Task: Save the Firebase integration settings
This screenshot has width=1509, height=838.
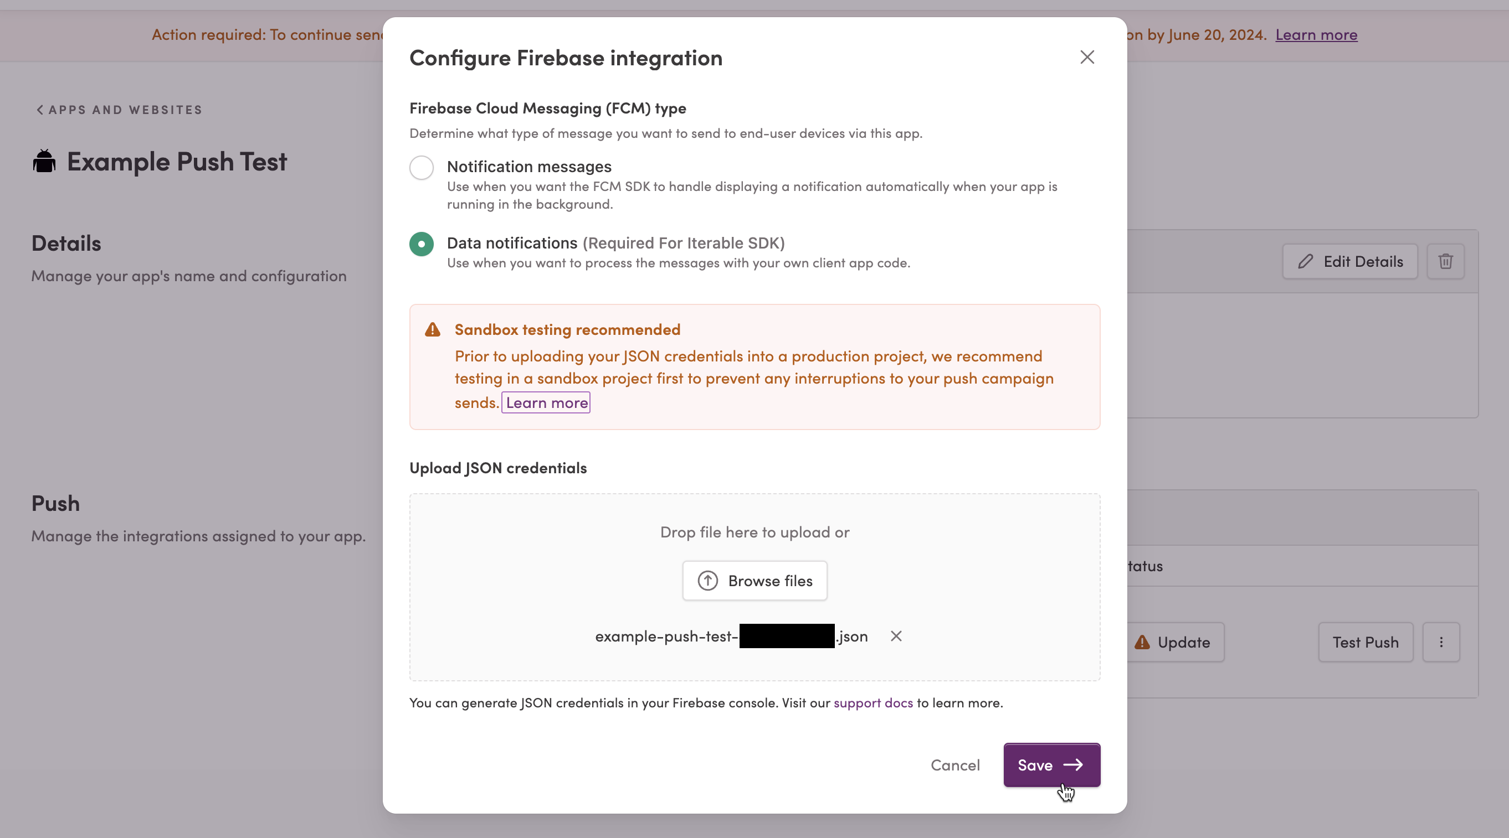Action: pos(1051,765)
